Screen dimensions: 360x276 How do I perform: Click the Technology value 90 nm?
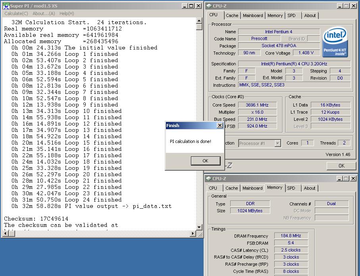(249, 53)
